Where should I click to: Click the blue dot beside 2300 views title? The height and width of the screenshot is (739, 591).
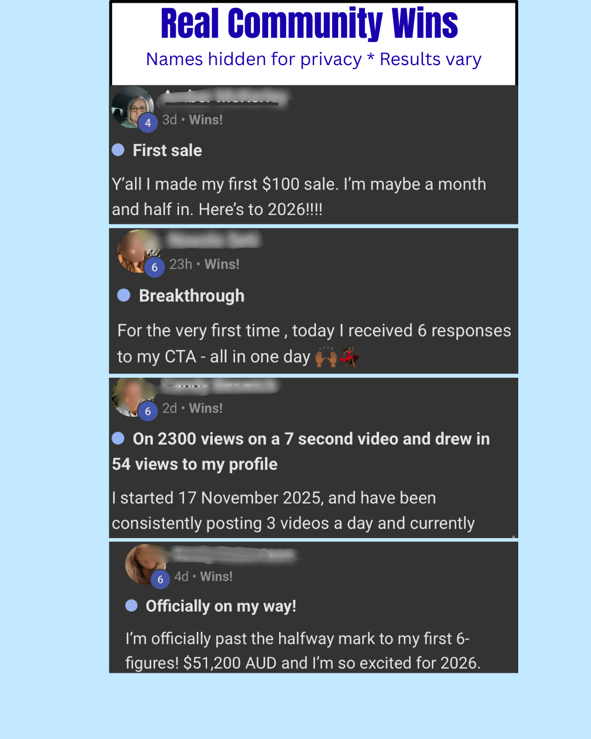pos(118,438)
